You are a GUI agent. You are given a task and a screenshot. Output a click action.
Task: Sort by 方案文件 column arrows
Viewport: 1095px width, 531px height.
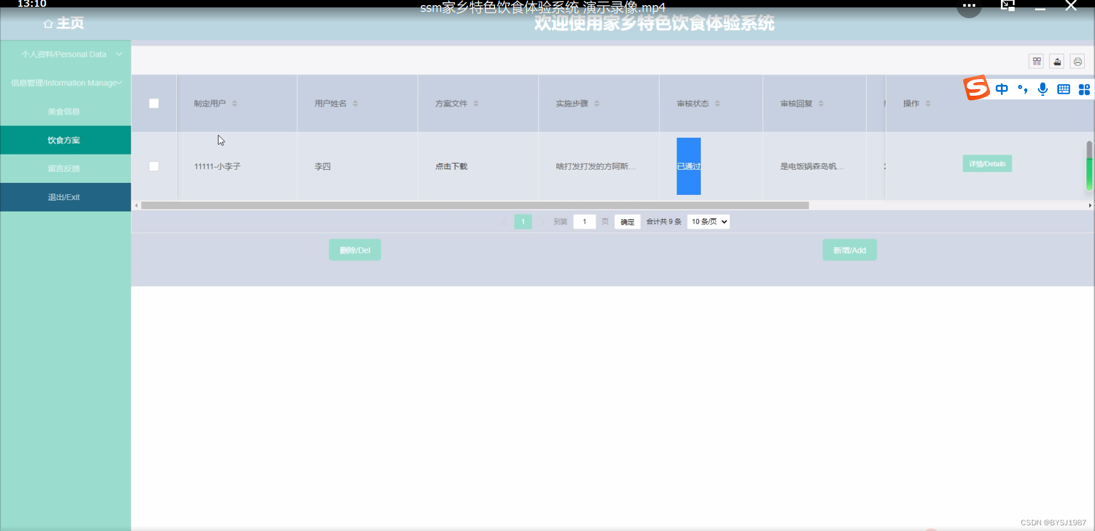click(x=476, y=104)
